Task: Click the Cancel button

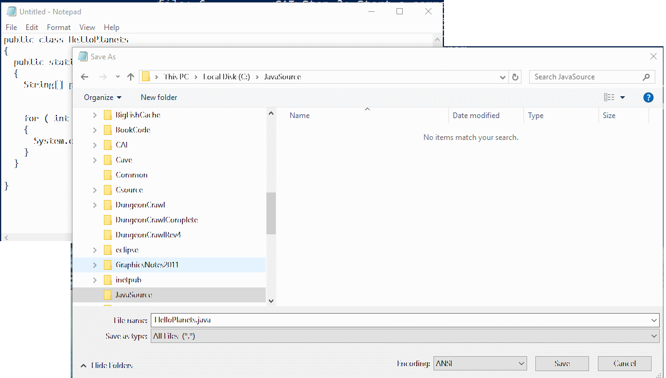Action: [x=624, y=364]
